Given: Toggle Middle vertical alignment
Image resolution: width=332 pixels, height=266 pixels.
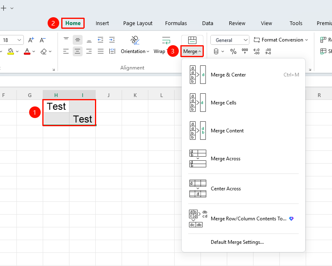Looking at the screenshot, I should (x=78, y=40).
